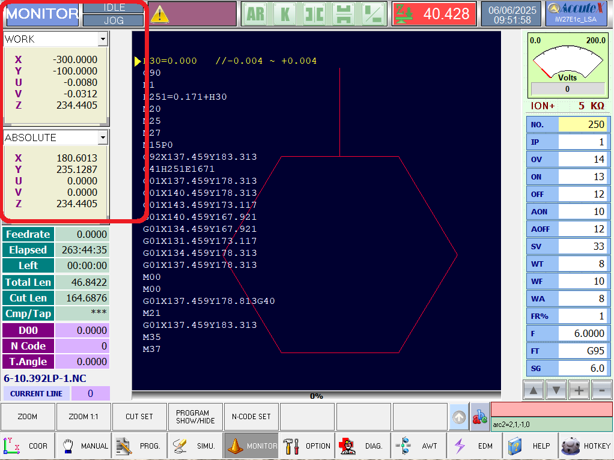614x460 pixels.
Task: Open the MANUAL tab
Action: point(84,446)
